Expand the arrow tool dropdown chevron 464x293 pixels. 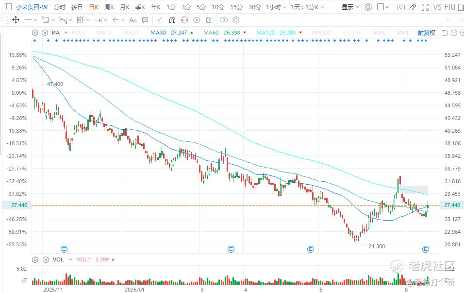123,20
